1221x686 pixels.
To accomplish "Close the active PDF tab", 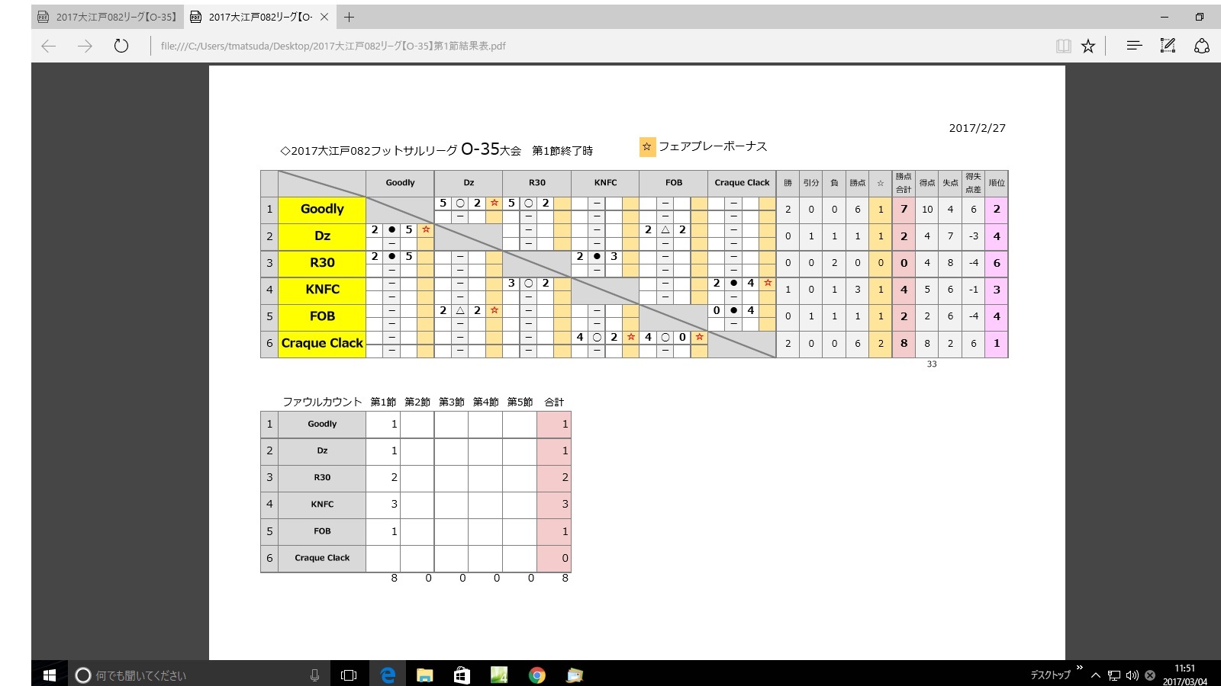I will (324, 17).
